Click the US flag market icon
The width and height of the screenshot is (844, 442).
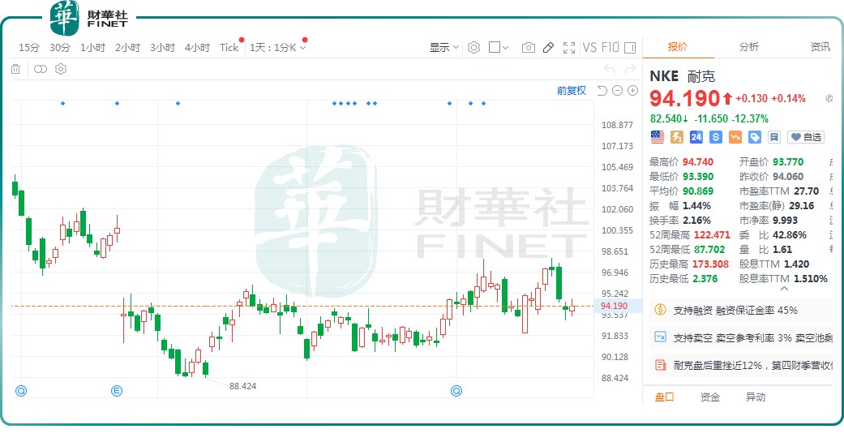coord(658,137)
